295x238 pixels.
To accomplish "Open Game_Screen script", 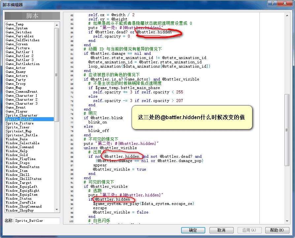I will point(17,44).
